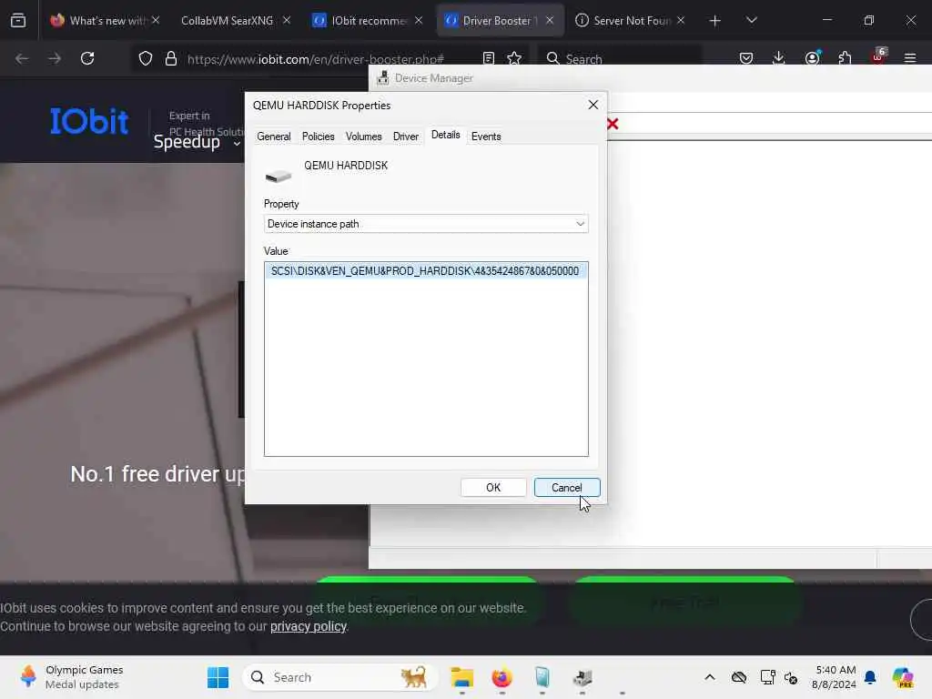This screenshot has height=699, width=932.
Task: Click the uBlock Origin extension icon
Action: point(878,57)
